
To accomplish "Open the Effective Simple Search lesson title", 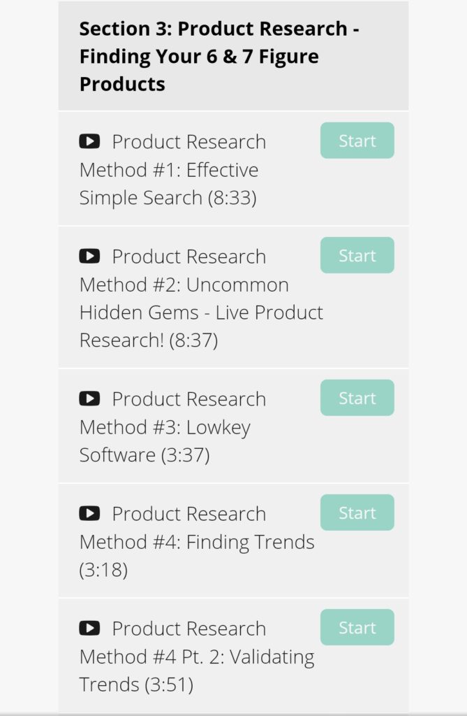I will [169, 170].
